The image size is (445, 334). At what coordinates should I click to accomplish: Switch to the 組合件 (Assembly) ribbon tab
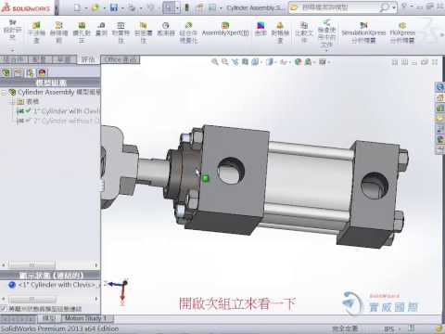(14, 59)
